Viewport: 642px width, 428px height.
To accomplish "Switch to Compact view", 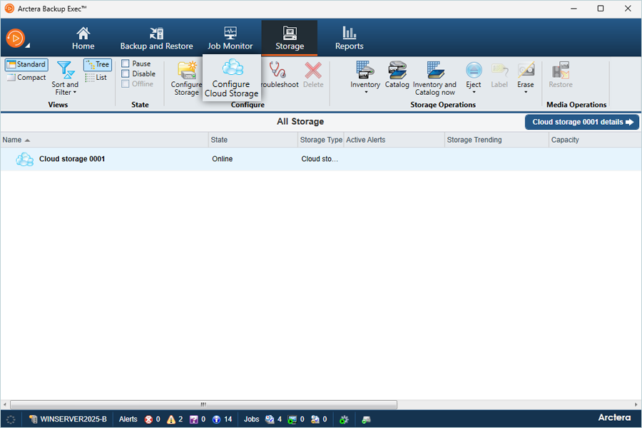I will [x=26, y=78].
